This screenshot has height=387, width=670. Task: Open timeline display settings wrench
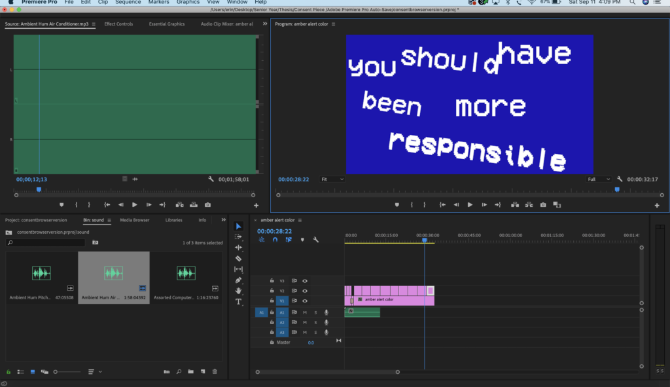tap(316, 240)
